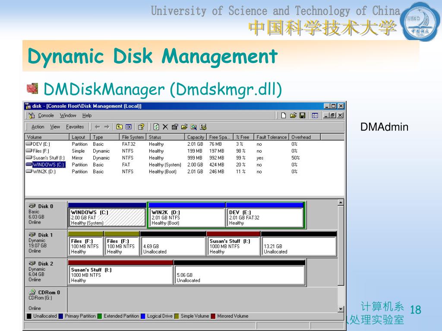Click the Disk 1 drive icon

32,235
